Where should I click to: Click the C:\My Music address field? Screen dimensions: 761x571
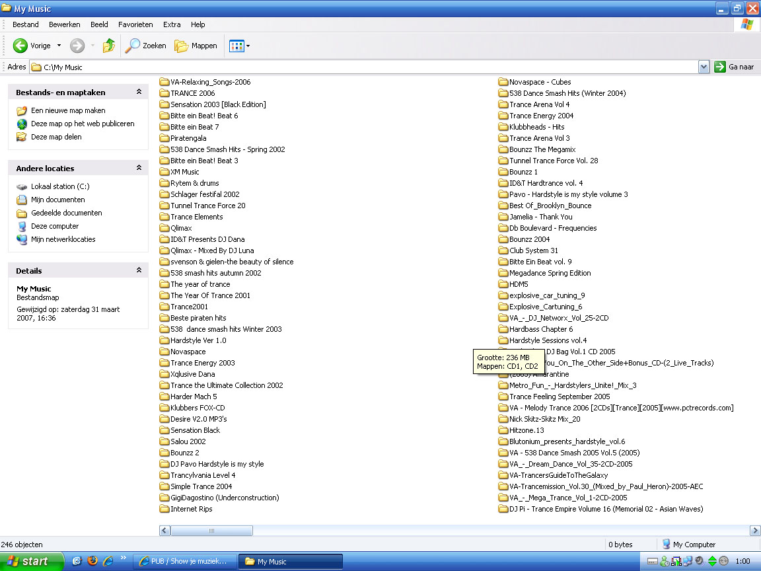coord(364,67)
